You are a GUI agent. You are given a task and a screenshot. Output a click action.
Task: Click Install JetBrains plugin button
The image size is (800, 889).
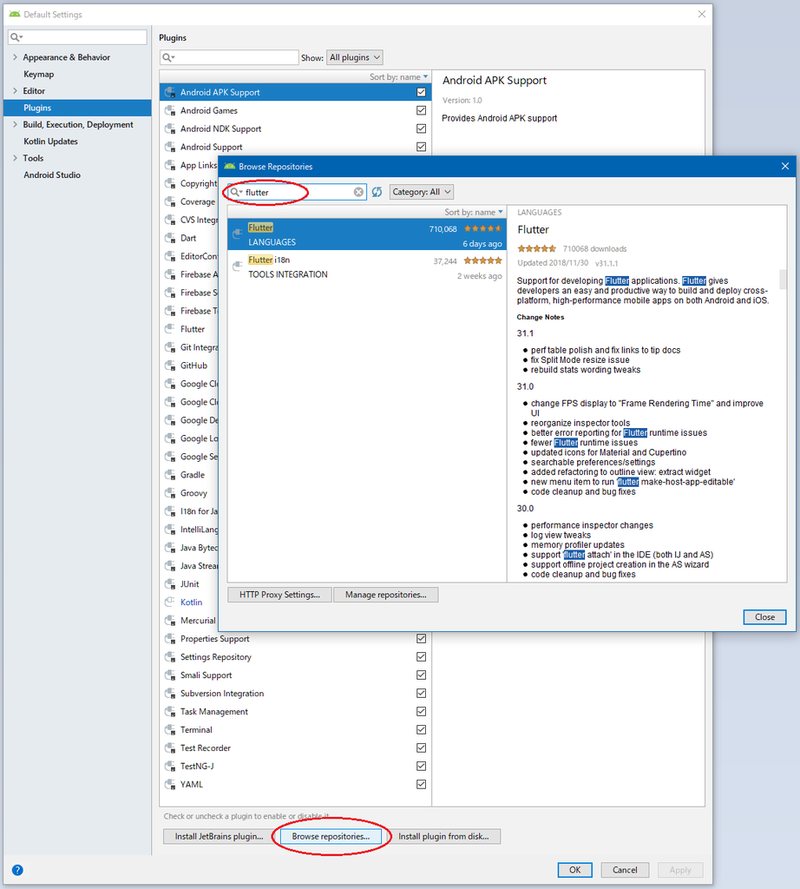pos(220,836)
